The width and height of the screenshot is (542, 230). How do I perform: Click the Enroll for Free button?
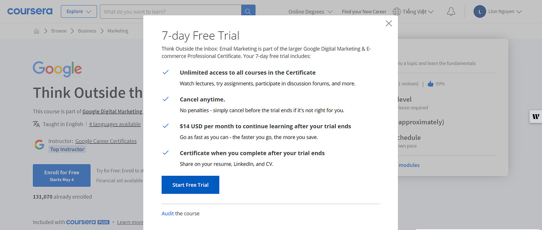click(61, 175)
